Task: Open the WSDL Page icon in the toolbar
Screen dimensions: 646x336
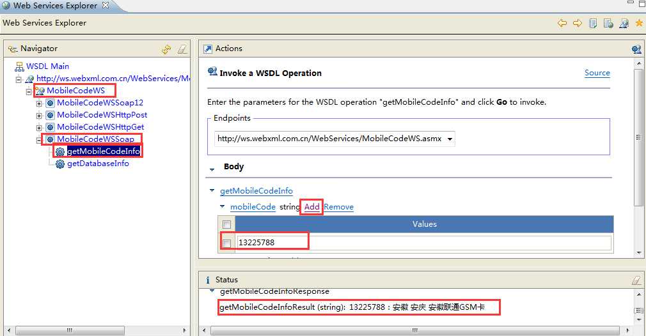Action: pos(624,24)
